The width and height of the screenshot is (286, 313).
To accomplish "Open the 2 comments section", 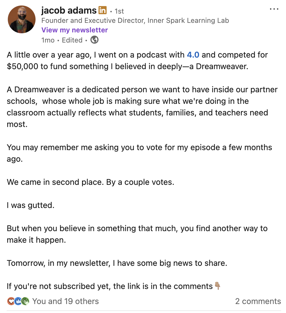I will click(x=258, y=301).
